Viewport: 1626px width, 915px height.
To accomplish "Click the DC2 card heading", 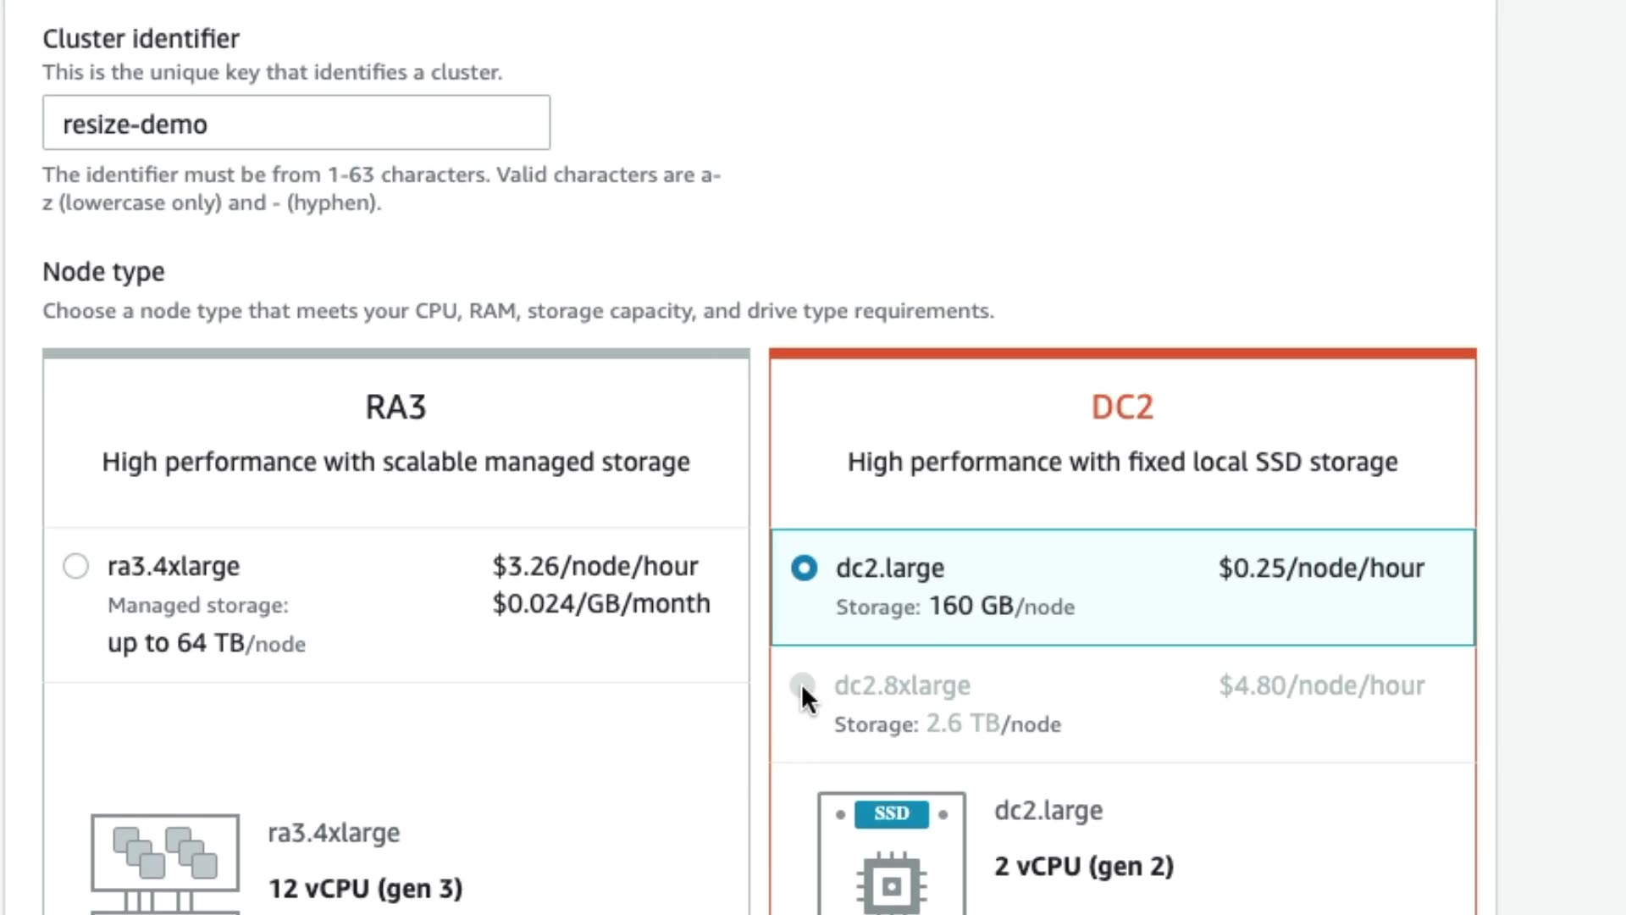I will click(x=1122, y=408).
